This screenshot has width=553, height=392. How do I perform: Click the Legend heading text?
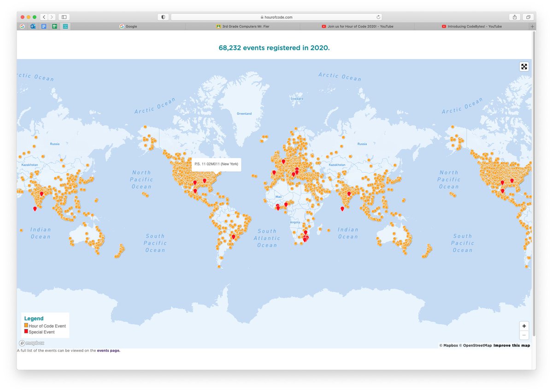[34, 318]
